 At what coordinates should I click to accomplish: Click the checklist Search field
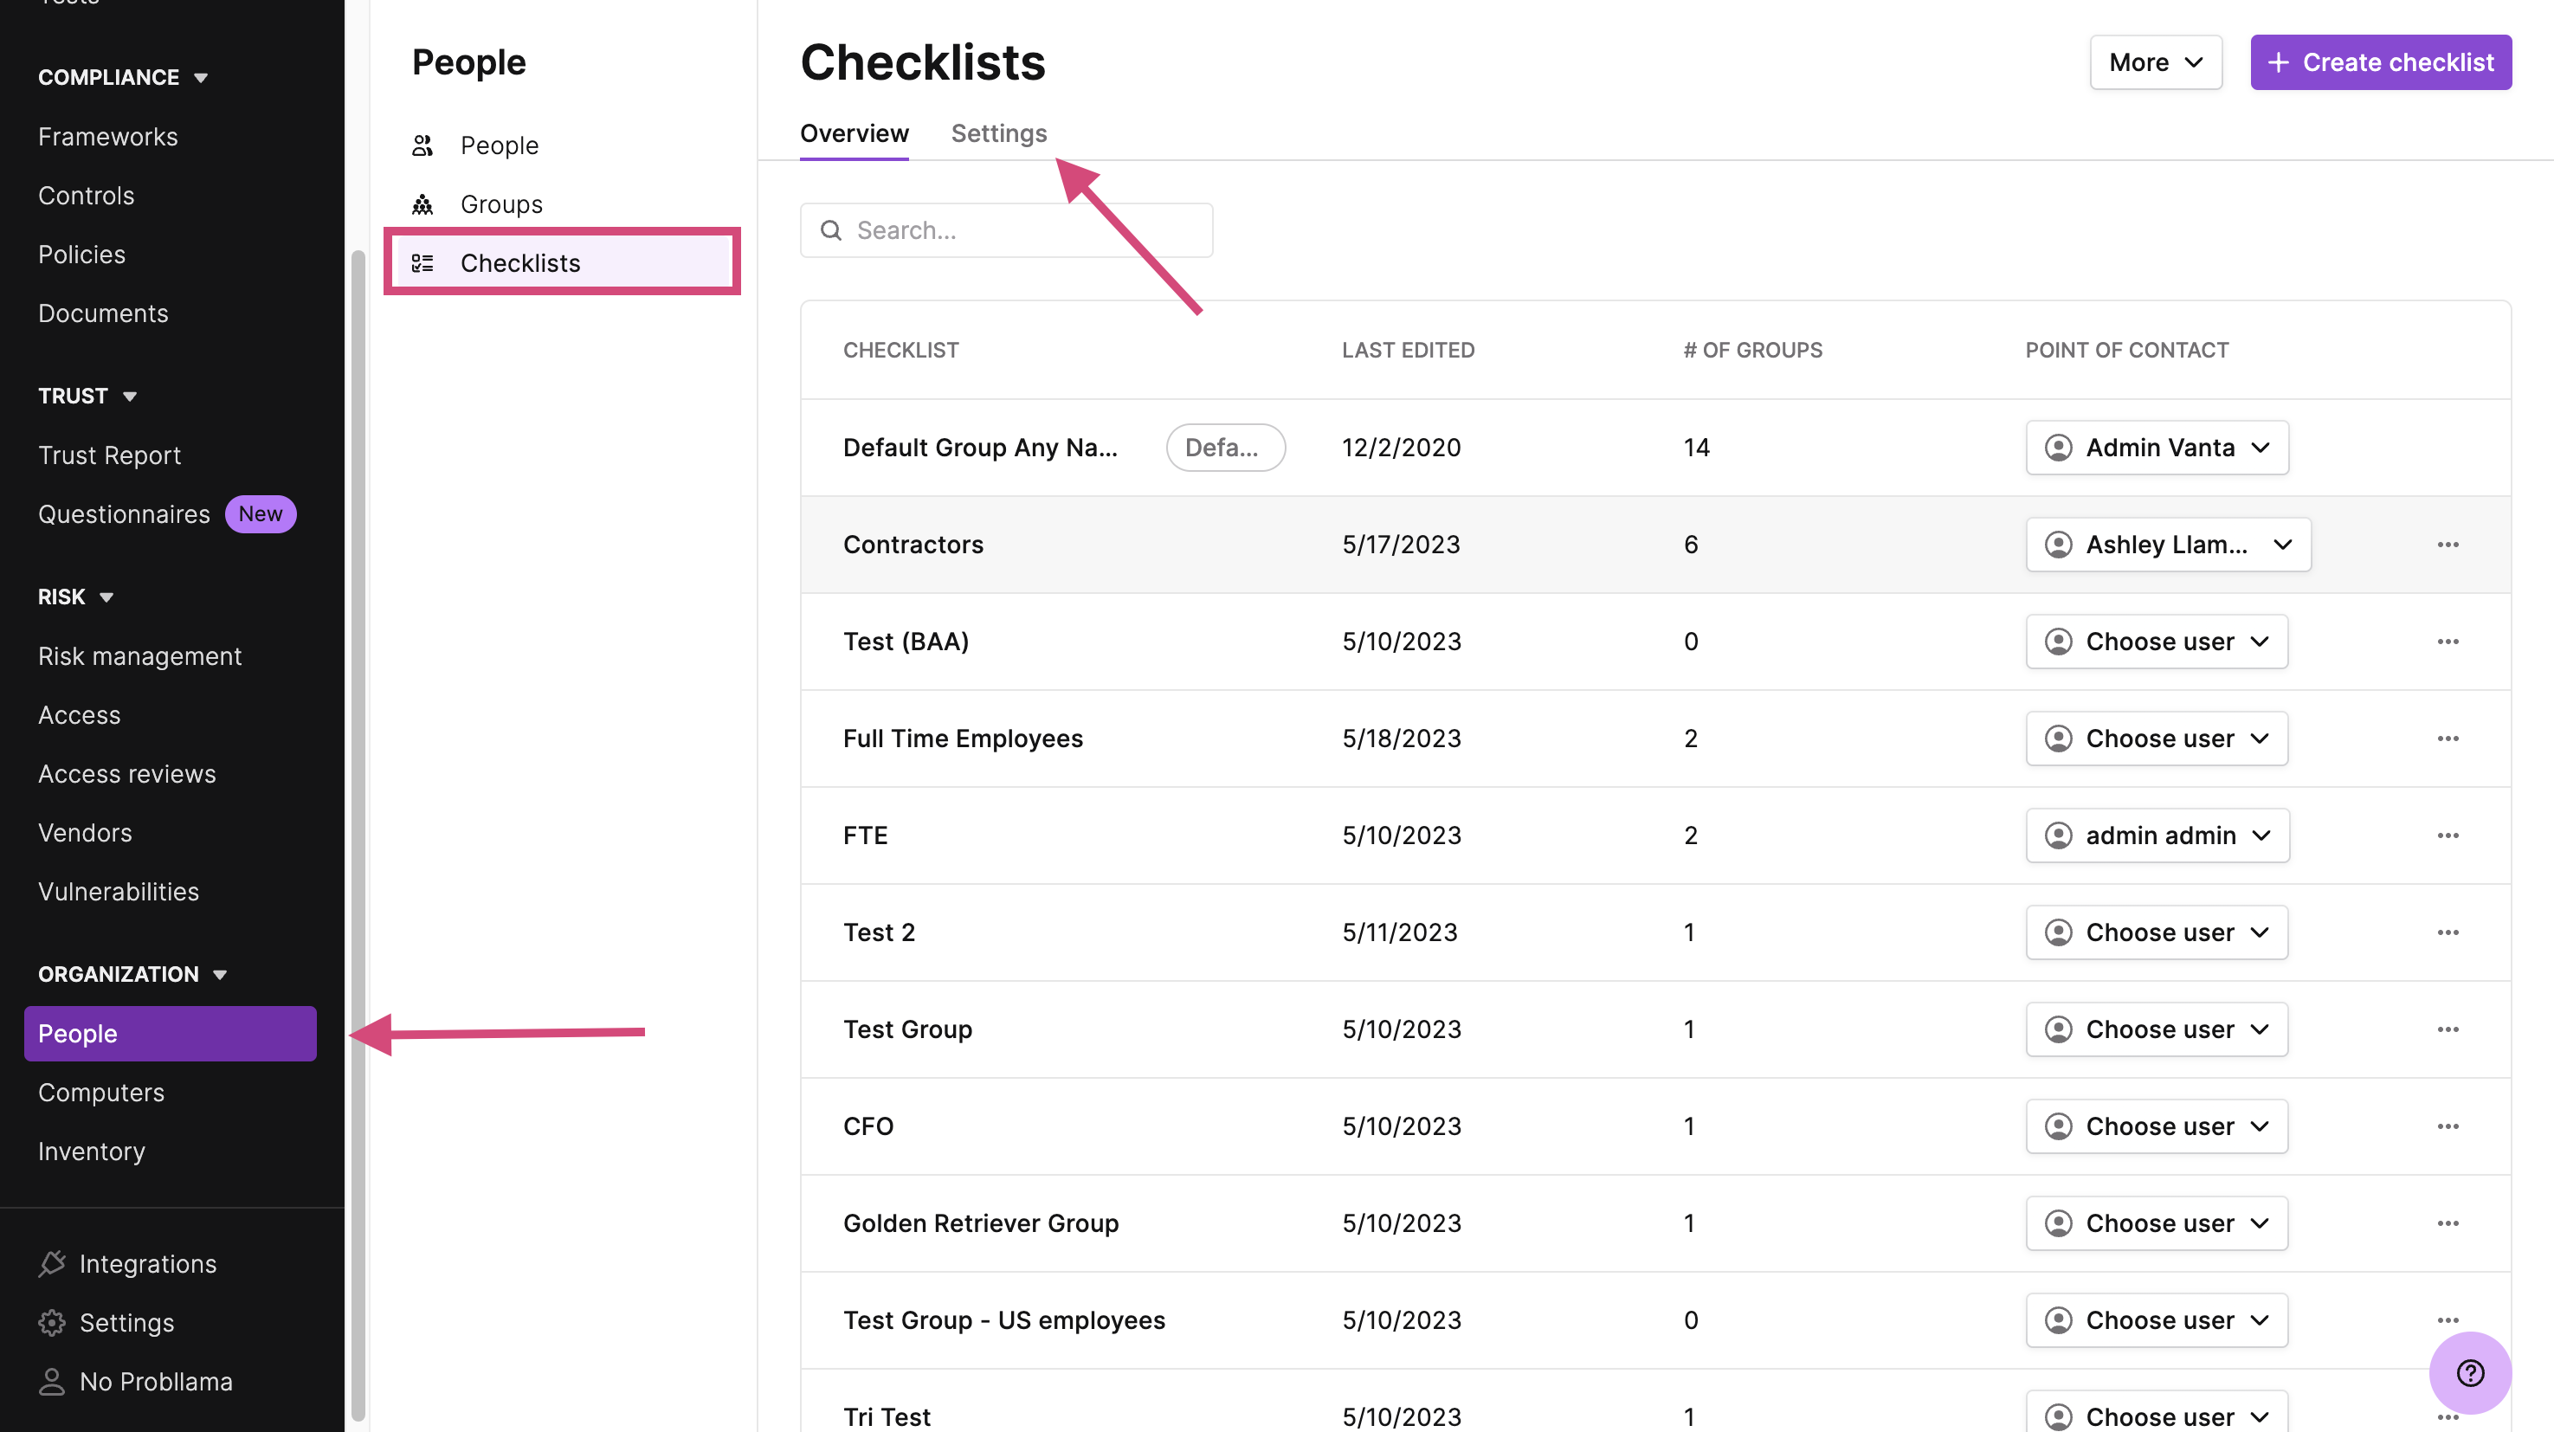(1006, 230)
